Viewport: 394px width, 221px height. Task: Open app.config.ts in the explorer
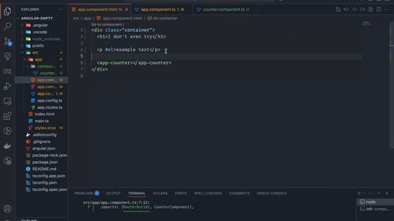(41, 101)
